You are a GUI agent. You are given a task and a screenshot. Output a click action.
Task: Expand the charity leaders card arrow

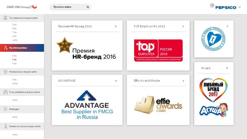227,26
